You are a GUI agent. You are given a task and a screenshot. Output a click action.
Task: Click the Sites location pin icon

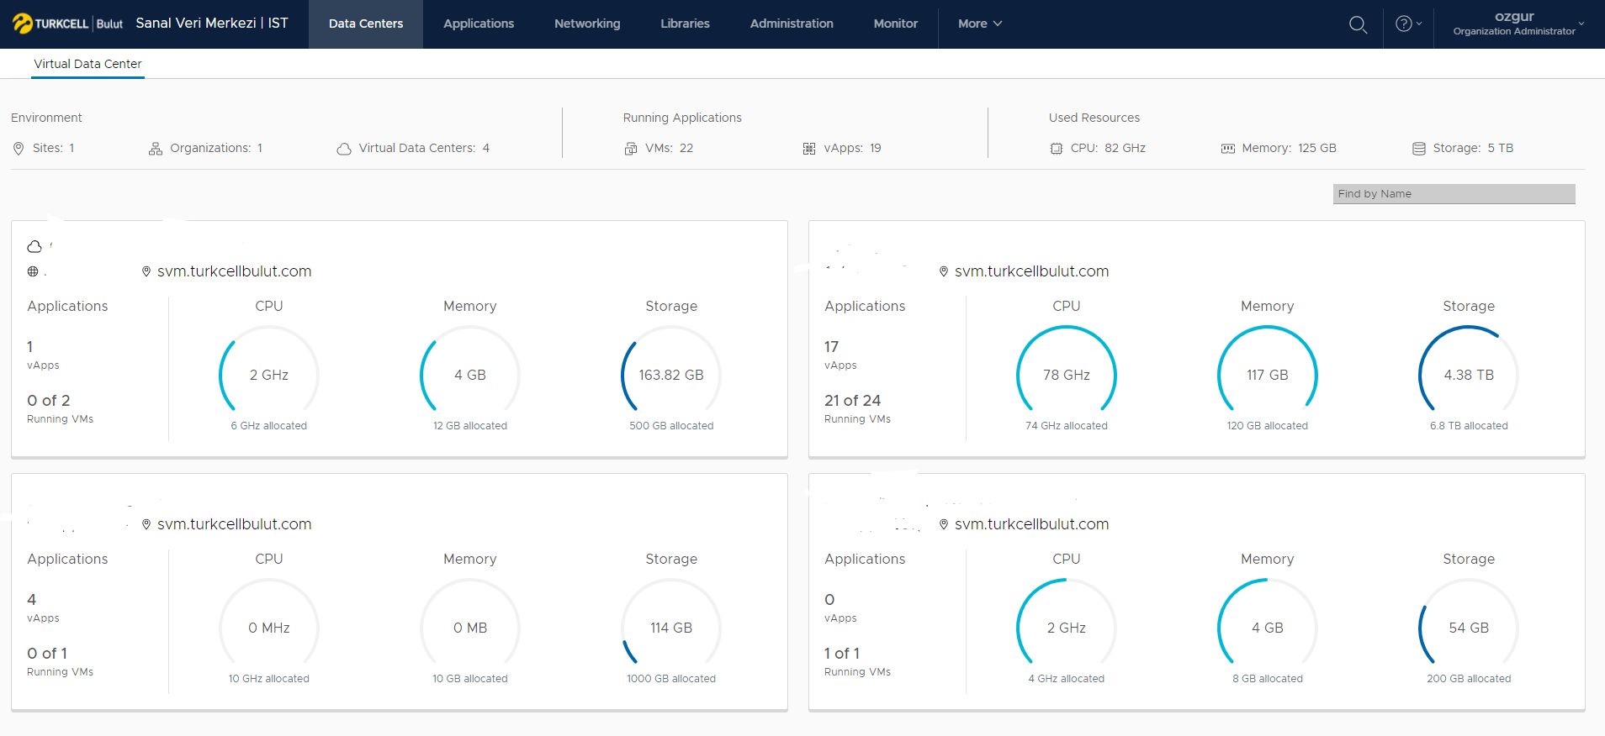click(x=19, y=149)
